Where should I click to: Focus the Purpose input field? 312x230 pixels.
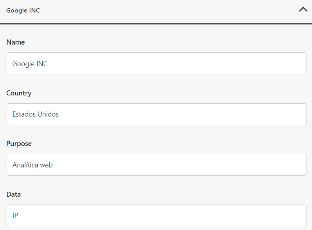point(157,165)
